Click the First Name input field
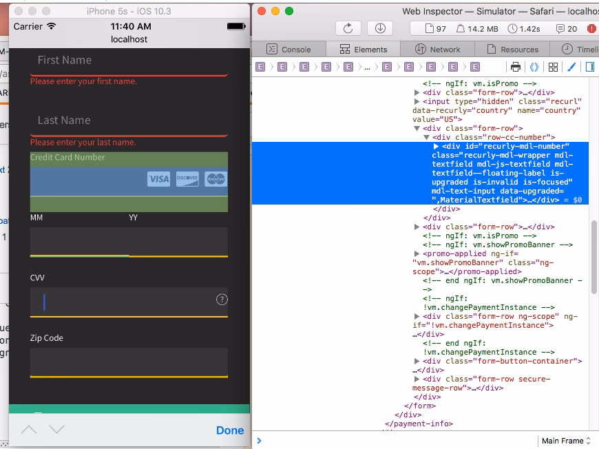This screenshot has height=449, width=599. pos(129,61)
